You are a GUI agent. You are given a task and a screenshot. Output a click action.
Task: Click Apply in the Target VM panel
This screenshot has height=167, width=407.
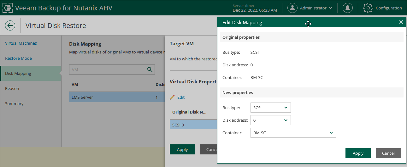[x=182, y=149]
